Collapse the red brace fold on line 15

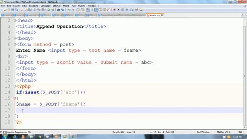[15, 98]
